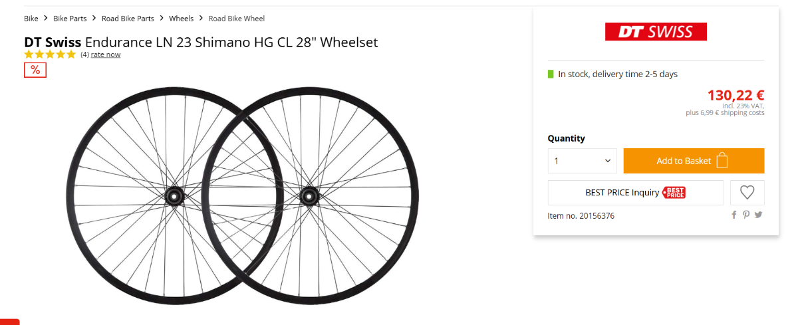The width and height of the screenshot is (798, 325).
Task: Open the BEST PRICE Inquiry button
Action: pos(636,193)
